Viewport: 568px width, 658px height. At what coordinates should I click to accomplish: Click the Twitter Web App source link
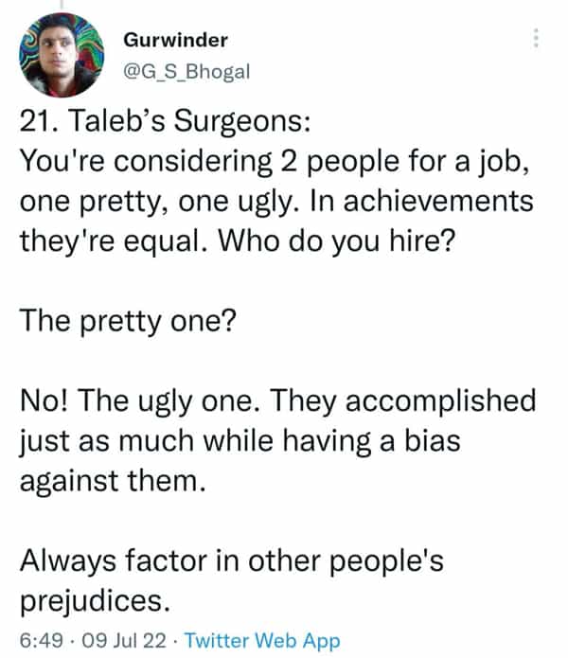pos(262,640)
